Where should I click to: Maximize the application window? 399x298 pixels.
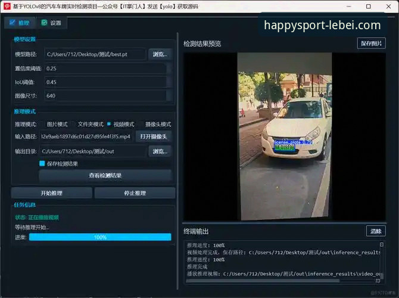point(368,7)
